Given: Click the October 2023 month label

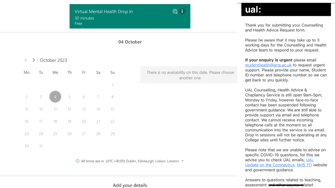Looking at the screenshot, I should click(x=53, y=60).
